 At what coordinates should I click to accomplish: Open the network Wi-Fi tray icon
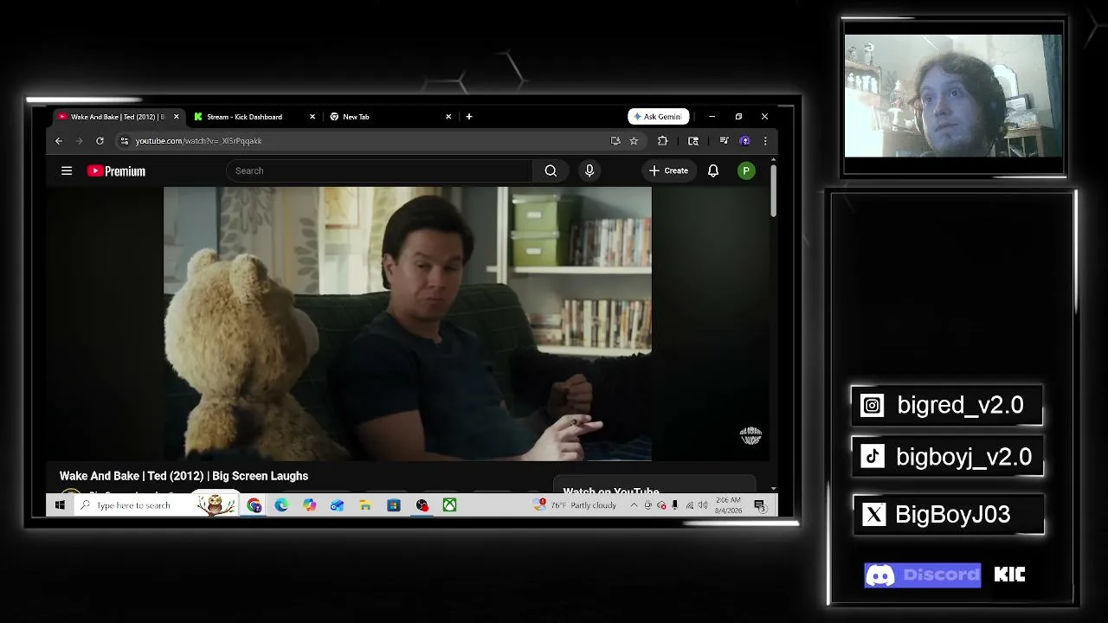pyautogui.click(x=689, y=505)
